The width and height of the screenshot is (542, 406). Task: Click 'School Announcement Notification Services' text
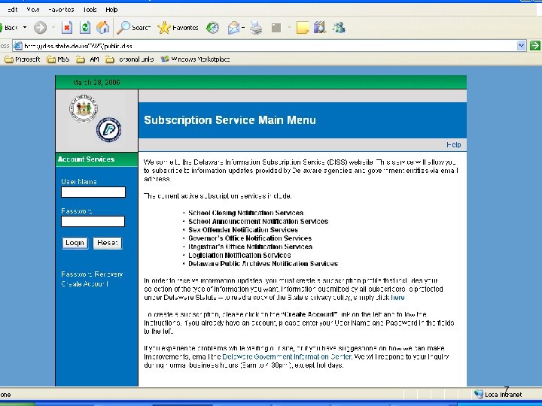(x=258, y=221)
